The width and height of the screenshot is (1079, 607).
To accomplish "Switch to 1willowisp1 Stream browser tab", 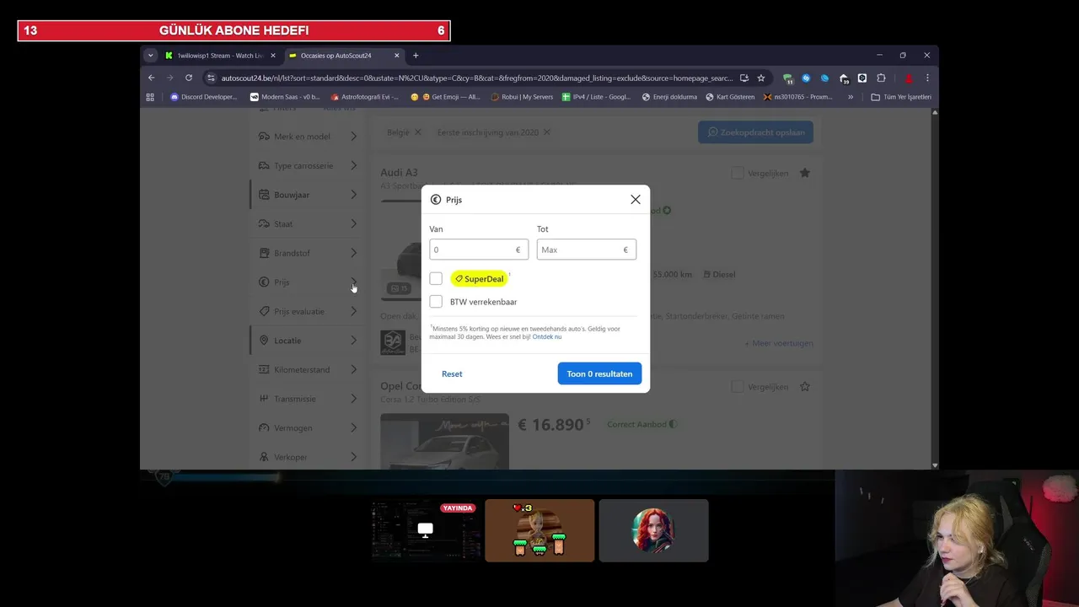I will tap(220, 56).
